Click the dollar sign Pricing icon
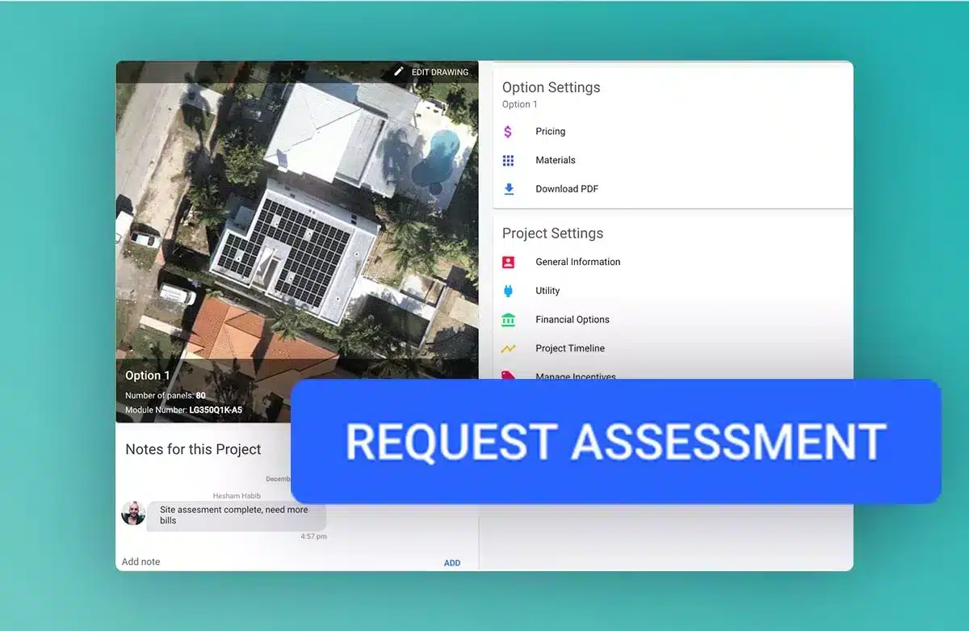The height and width of the screenshot is (631, 969). point(508,132)
